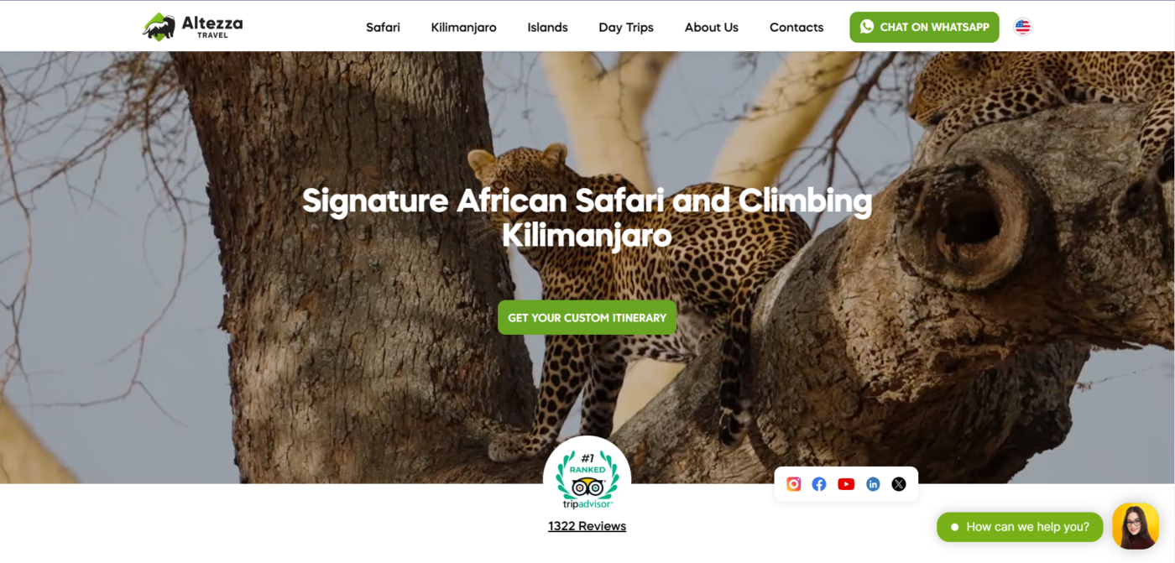Open the About Us menu
Screen dimensions: 1175x563
click(x=711, y=27)
